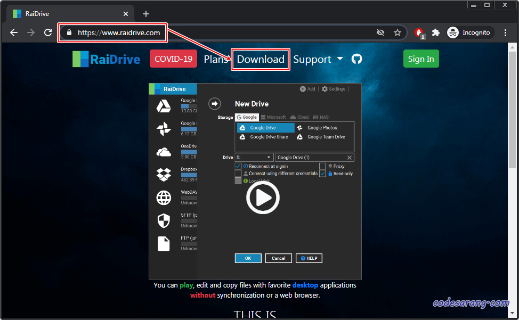Choose the Google Photos storage option
Screen dimensions: 519x320
coord(317,128)
